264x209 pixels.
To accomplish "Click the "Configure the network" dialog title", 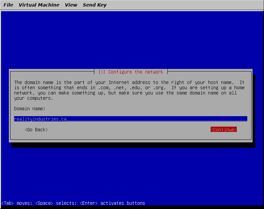I will point(136,72).
